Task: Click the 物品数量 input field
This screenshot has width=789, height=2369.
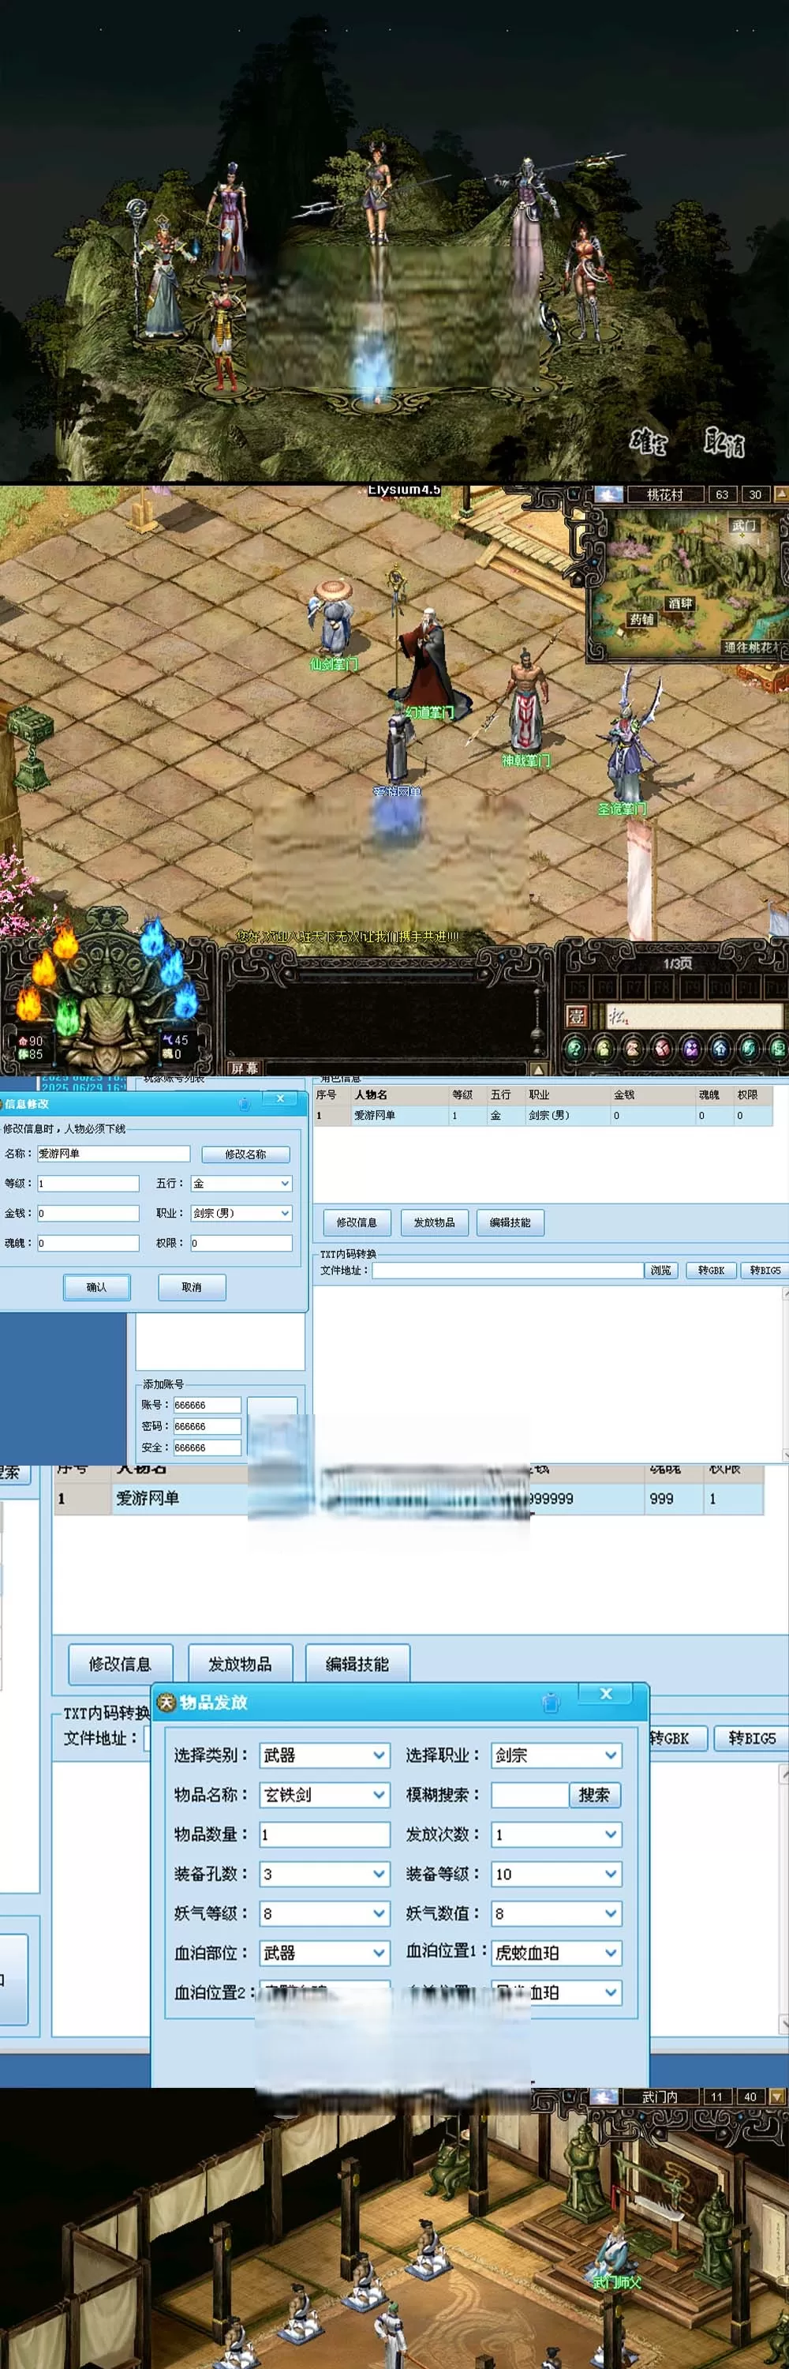Action: tap(324, 1834)
